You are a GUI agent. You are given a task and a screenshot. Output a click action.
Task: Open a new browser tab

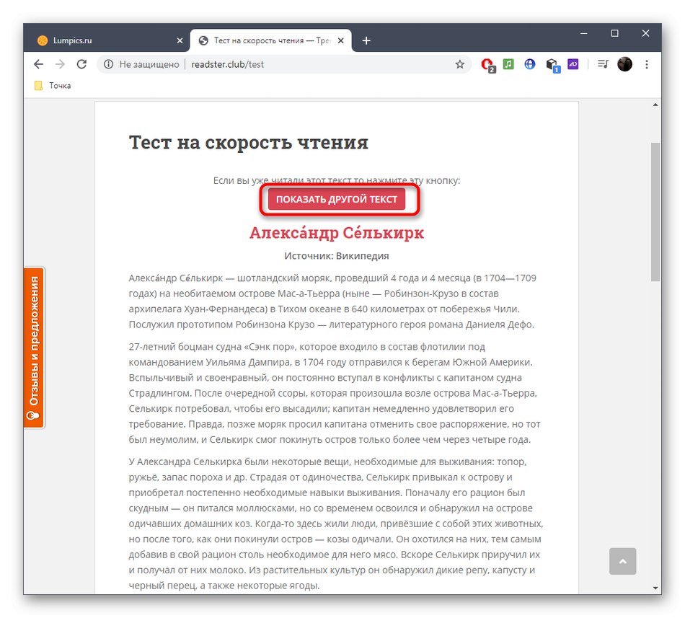[366, 40]
